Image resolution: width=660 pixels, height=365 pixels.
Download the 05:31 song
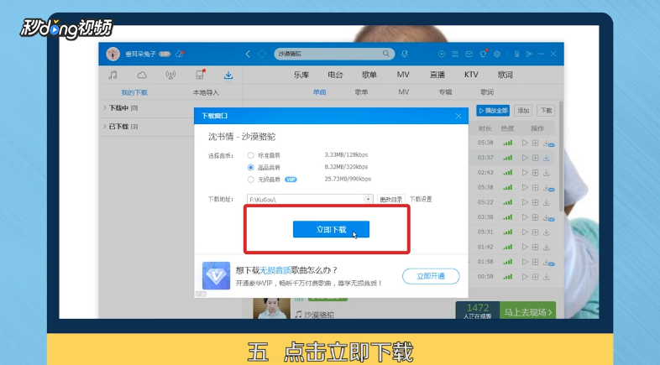click(547, 232)
